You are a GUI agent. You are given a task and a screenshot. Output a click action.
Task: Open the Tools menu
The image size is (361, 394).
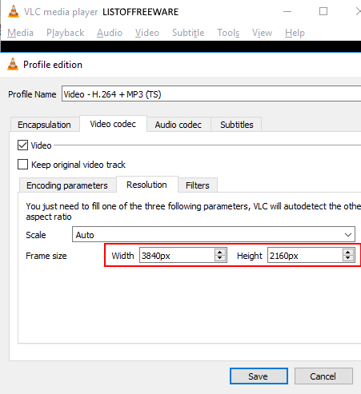click(228, 33)
